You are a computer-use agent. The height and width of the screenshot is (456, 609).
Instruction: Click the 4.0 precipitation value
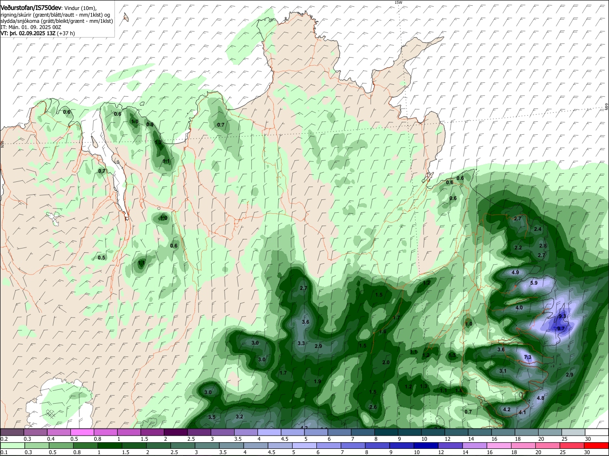click(x=519, y=307)
